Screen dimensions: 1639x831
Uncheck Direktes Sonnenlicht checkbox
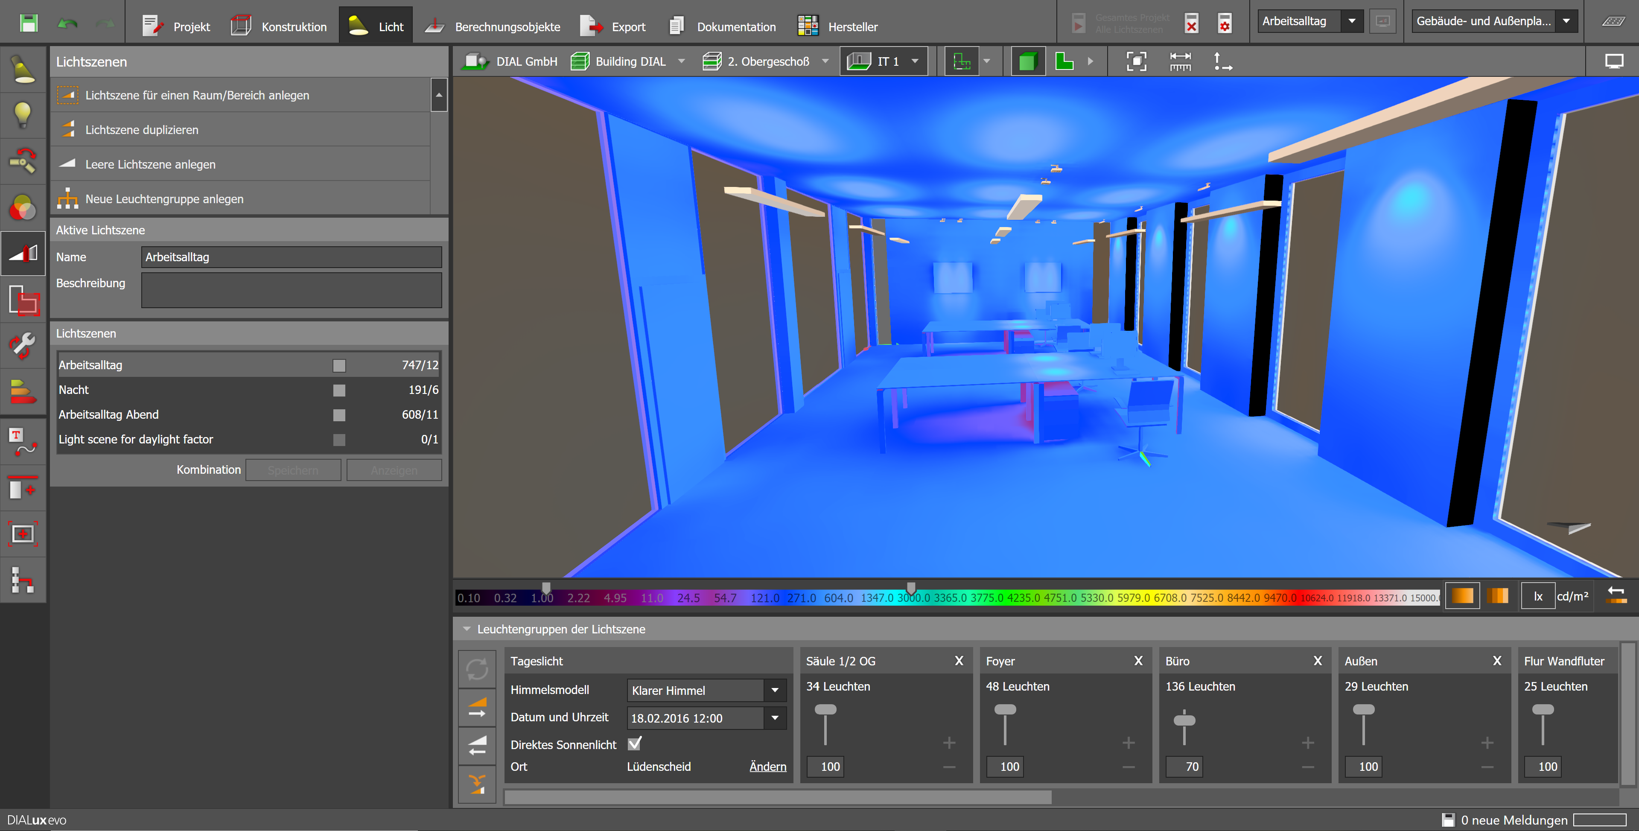(634, 743)
